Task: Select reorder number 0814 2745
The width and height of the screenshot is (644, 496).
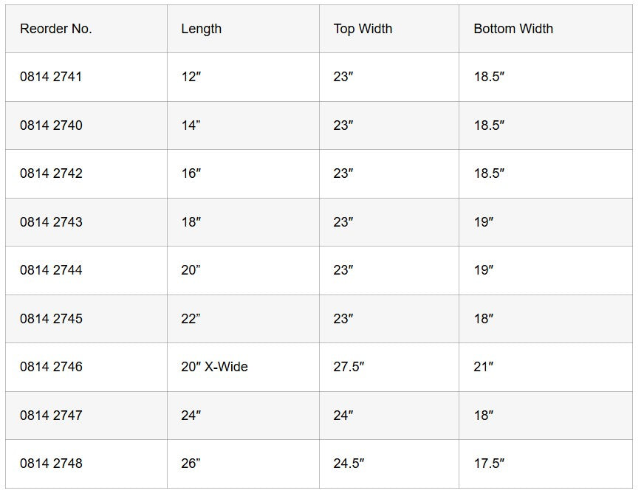Action: [x=51, y=319]
